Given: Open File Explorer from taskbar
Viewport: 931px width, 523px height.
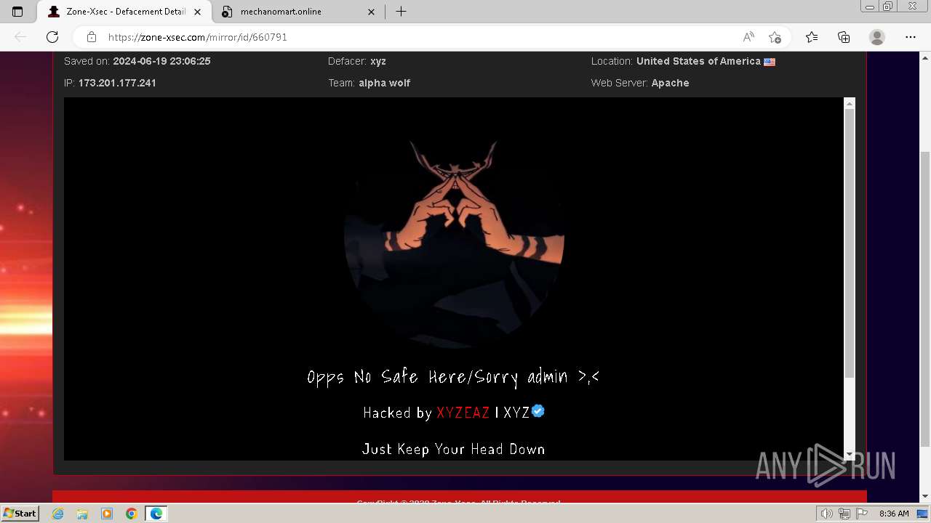Looking at the screenshot, I should pyautogui.click(x=82, y=514).
